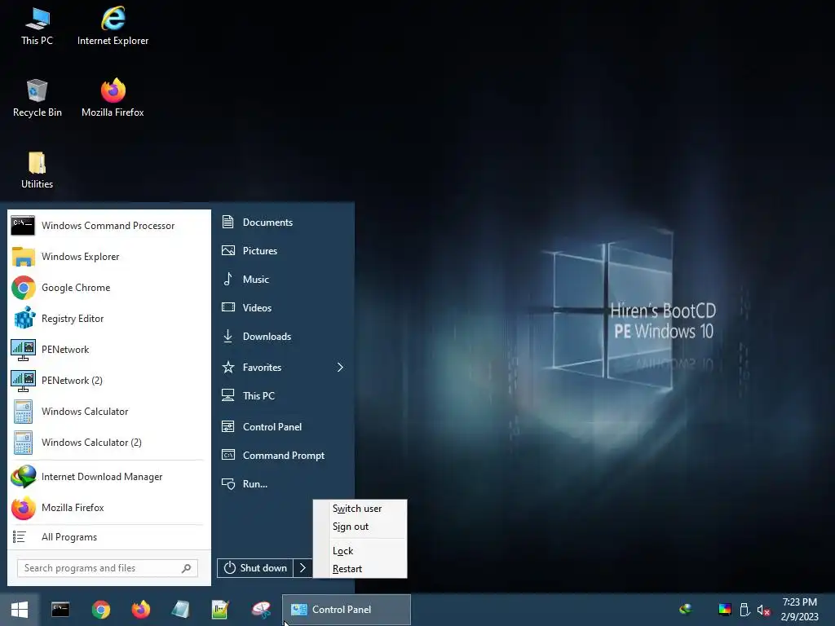Image resolution: width=835 pixels, height=626 pixels.
Task: Launch Mozilla Firefox desktop shortcut
Action: point(113,99)
